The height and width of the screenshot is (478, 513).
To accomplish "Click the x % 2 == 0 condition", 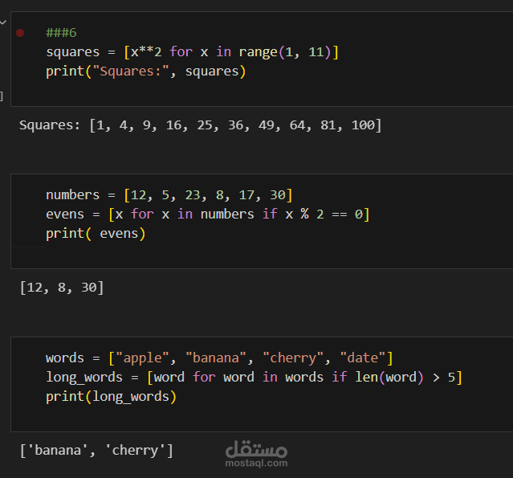I will click(324, 214).
